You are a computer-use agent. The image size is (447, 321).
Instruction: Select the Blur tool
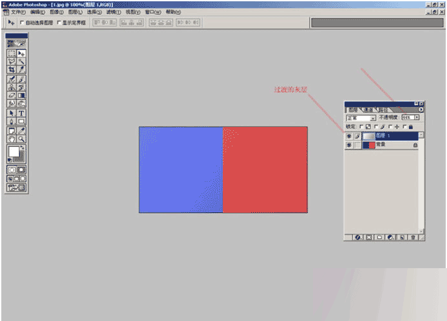coord(12,103)
